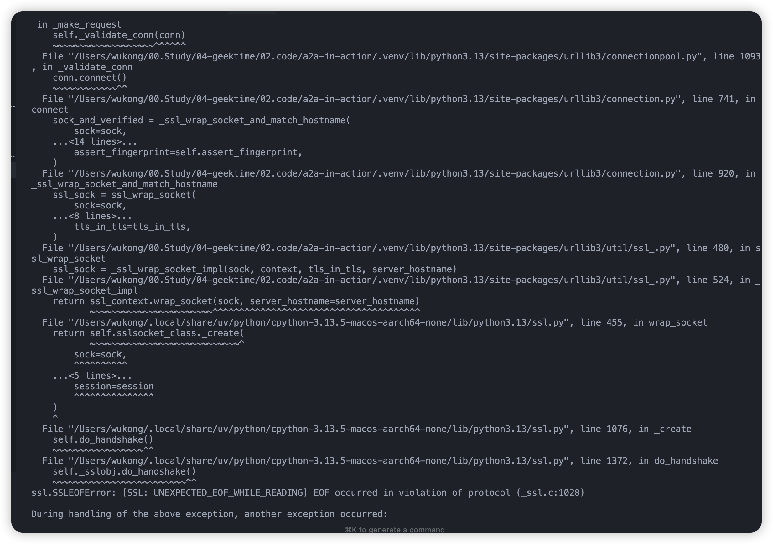Screen dimensions: 773x544
Task: Click the '...<14 lines>...' collapsed marker
Action: (95, 142)
